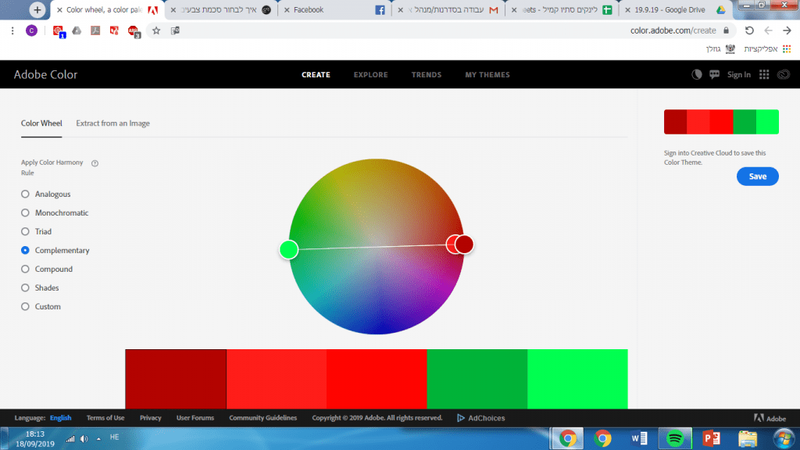Open MY THEMES navigation item

(x=487, y=74)
